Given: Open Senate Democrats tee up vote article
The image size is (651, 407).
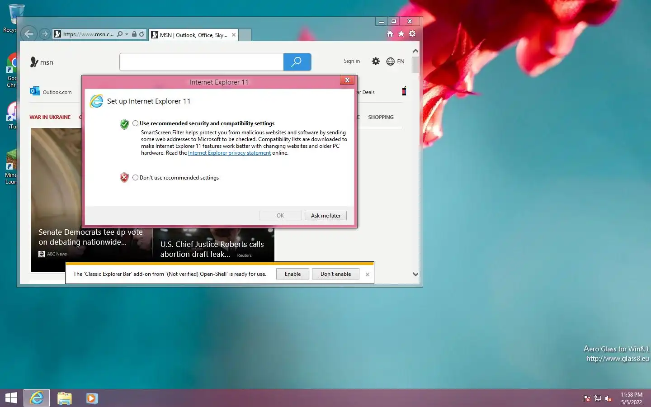Looking at the screenshot, I should [x=90, y=237].
